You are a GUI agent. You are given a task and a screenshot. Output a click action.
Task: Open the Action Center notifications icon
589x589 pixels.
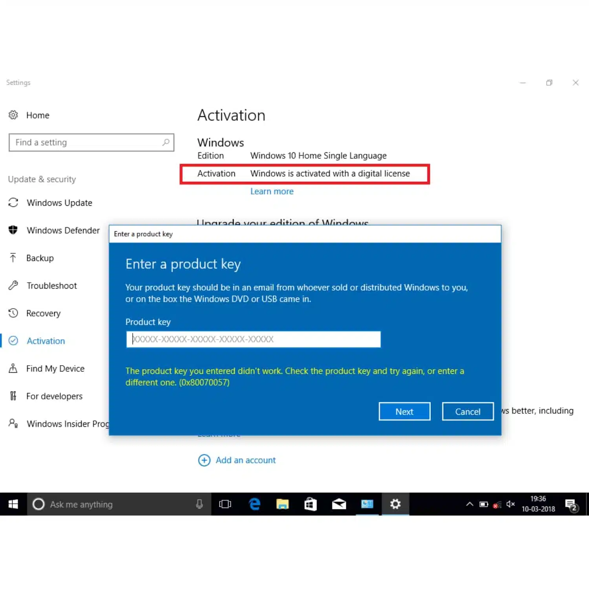click(x=571, y=505)
